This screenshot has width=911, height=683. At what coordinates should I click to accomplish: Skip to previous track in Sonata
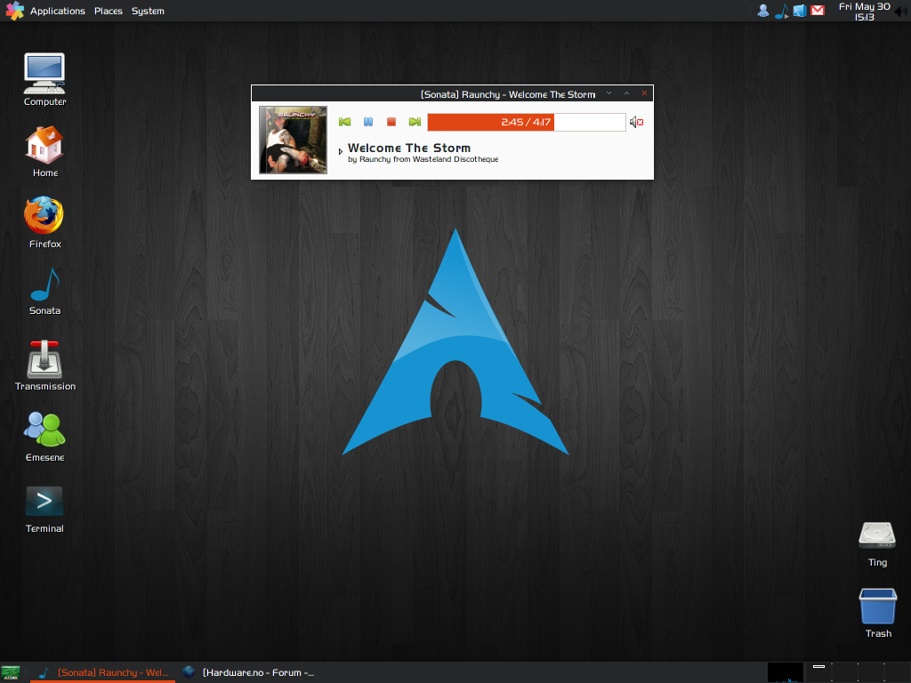(x=344, y=122)
